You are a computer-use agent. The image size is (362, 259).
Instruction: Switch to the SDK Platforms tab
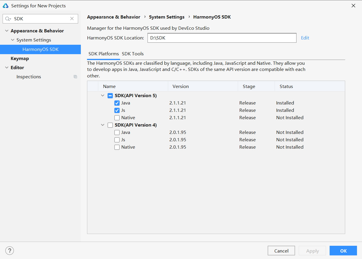(104, 54)
